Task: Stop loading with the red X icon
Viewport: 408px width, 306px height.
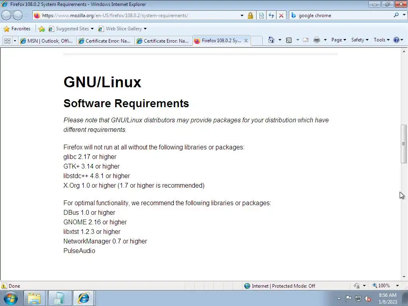Action: (x=281, y=16)
